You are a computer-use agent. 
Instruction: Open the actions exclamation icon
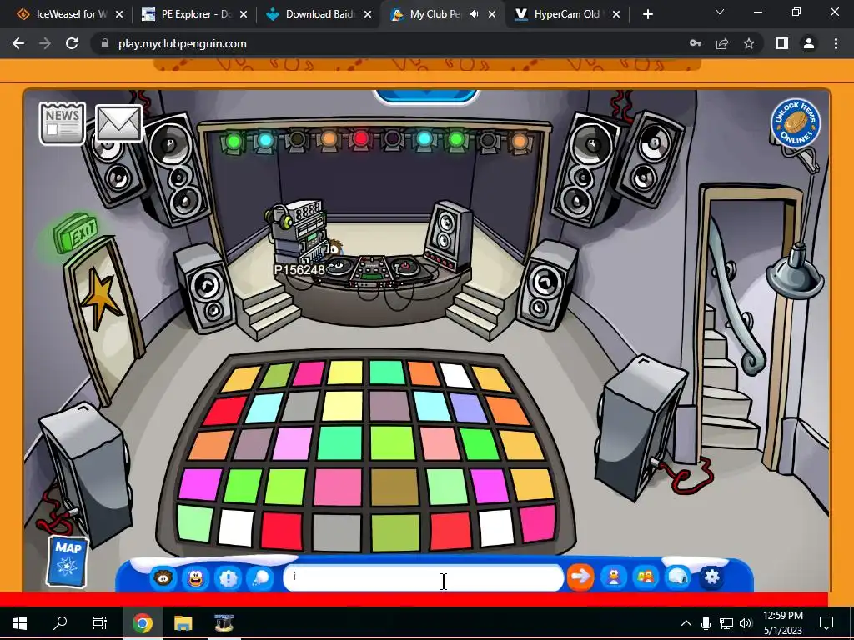229,577
